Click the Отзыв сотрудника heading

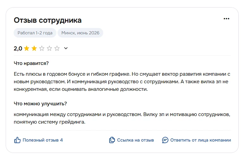click(x=48, y=20)
